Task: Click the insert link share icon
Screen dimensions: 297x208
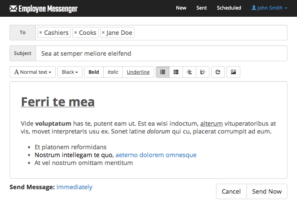Action: (218, 72)
